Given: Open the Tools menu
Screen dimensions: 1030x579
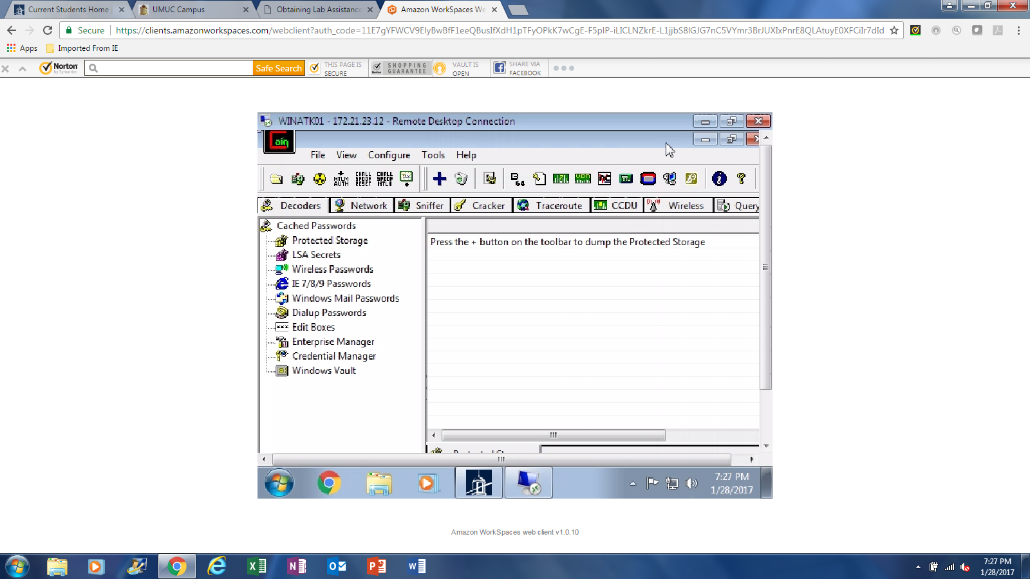Looking at the screenshot, I should (x=433, y=155).
